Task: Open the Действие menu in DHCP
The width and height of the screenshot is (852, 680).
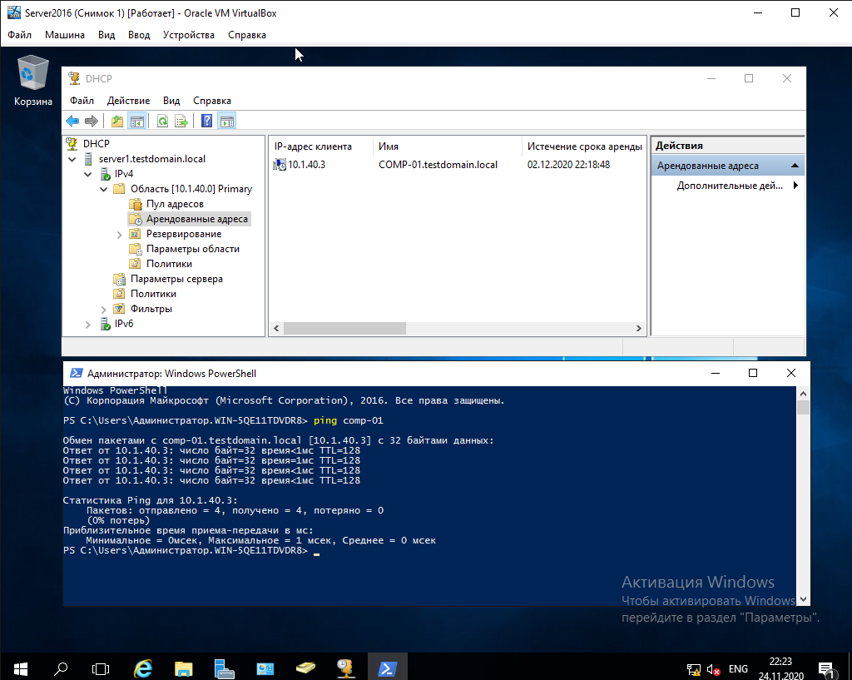Action: (128, 101)
